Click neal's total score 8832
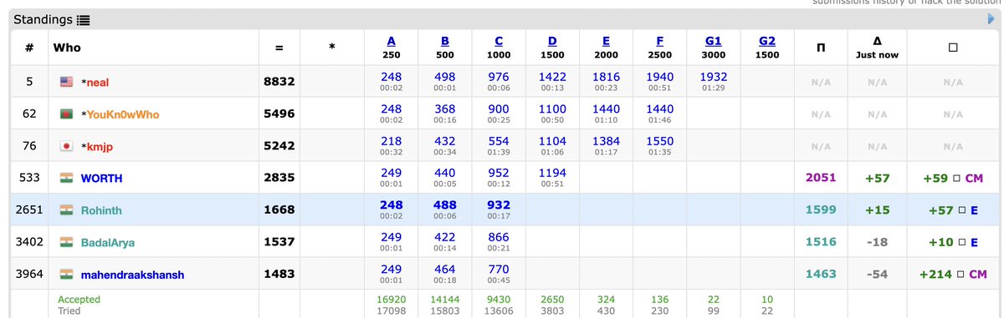 coord(279,83)
